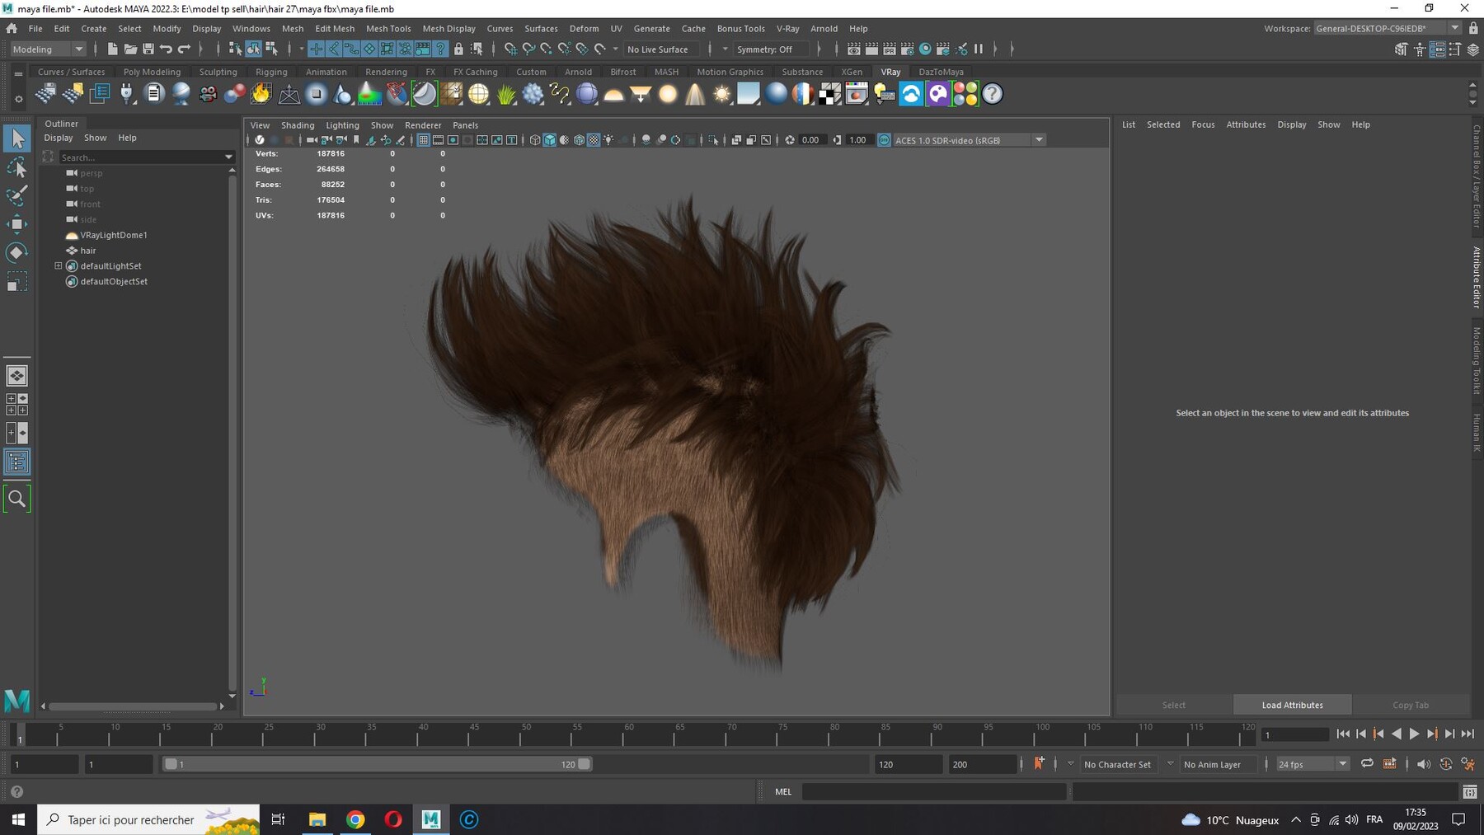Click the MEL command input field
The height and width of the screenshot is (835, 1484).
(x=933, y=791)
